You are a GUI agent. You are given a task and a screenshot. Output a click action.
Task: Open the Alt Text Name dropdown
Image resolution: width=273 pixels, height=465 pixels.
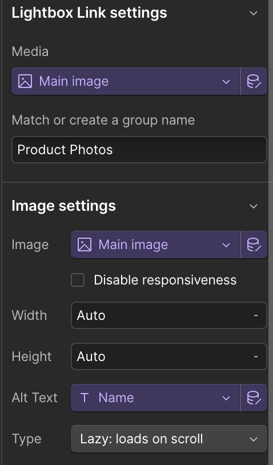tap(155, 398)
